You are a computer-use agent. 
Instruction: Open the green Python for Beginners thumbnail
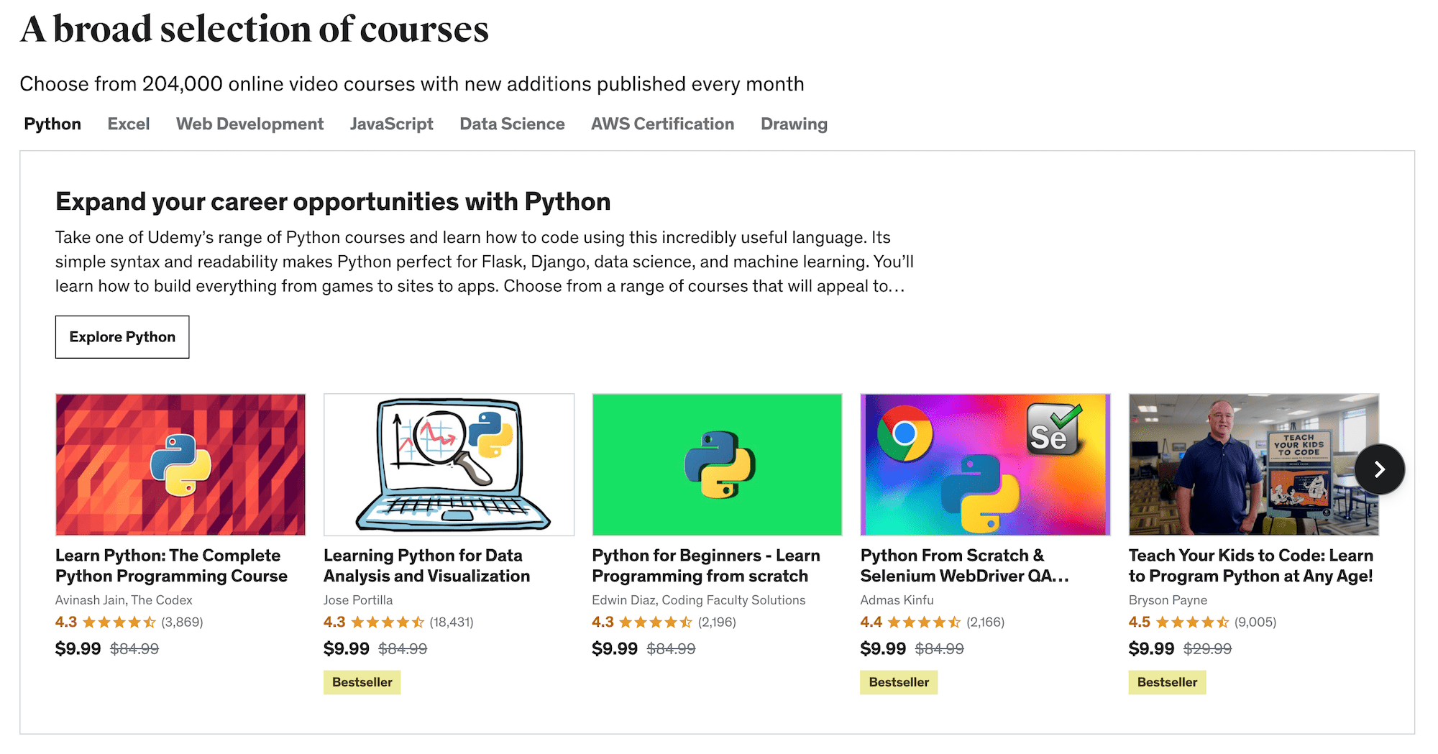tap(717, 464)
